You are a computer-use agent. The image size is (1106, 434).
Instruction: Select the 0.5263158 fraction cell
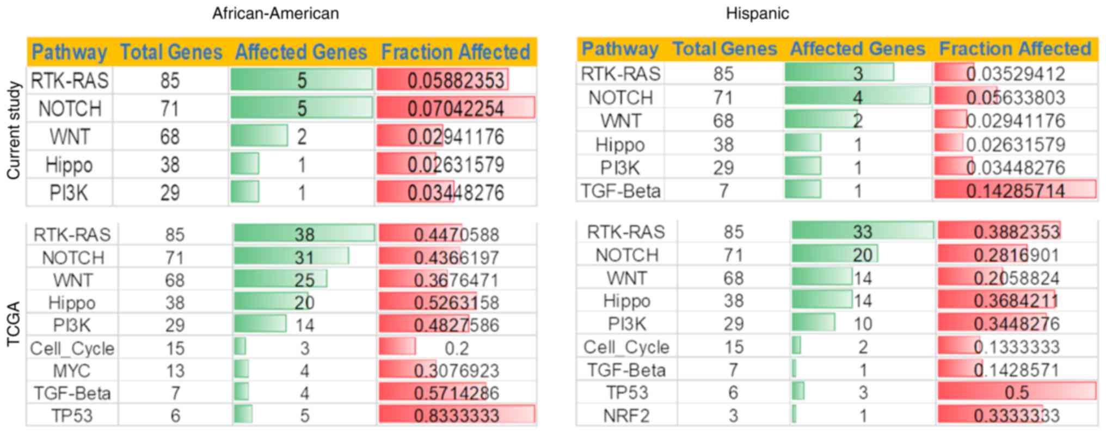pyautogui.click(x=456, y=303)
